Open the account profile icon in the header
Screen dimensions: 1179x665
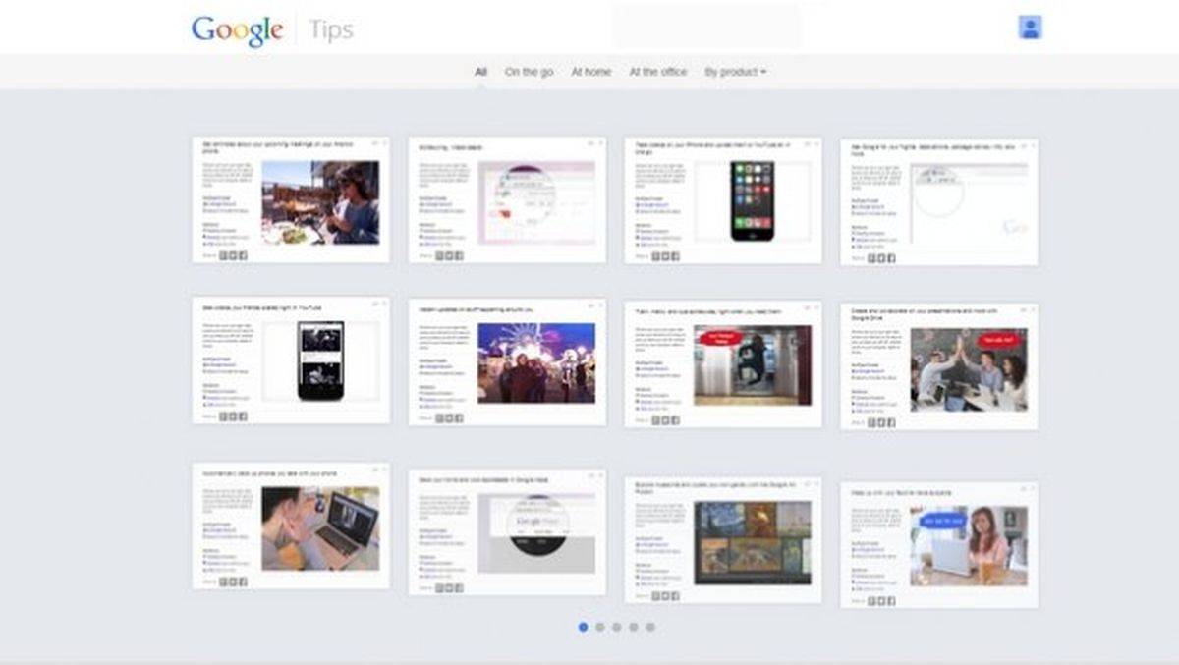(1032, 26)
